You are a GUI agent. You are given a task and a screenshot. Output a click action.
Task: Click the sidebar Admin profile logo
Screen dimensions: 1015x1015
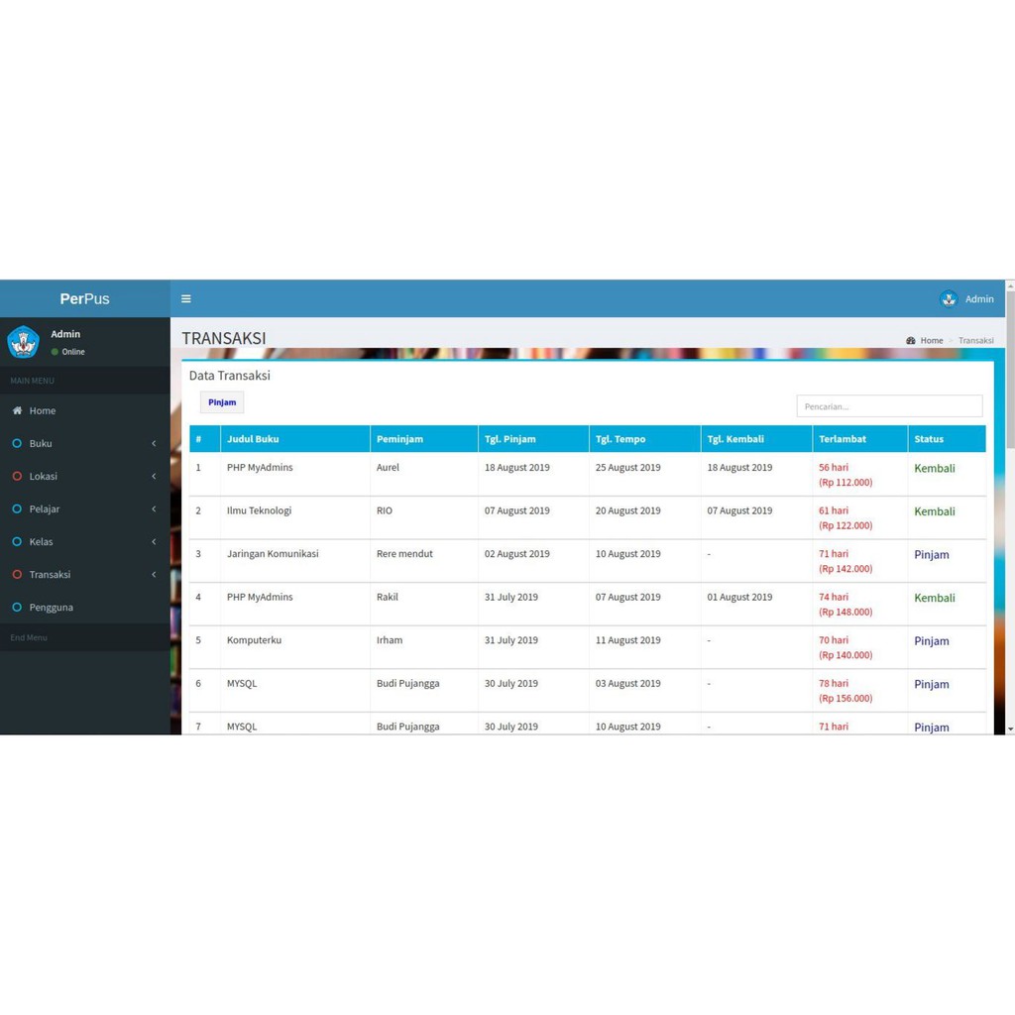tap(24, 342)
